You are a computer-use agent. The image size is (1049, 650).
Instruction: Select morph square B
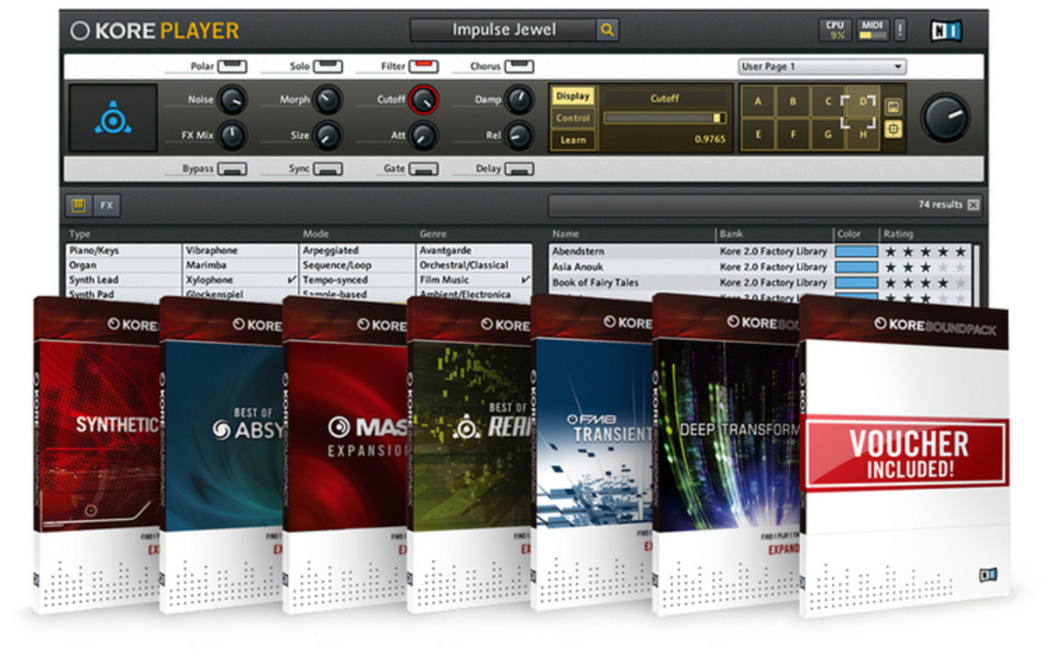793,101
